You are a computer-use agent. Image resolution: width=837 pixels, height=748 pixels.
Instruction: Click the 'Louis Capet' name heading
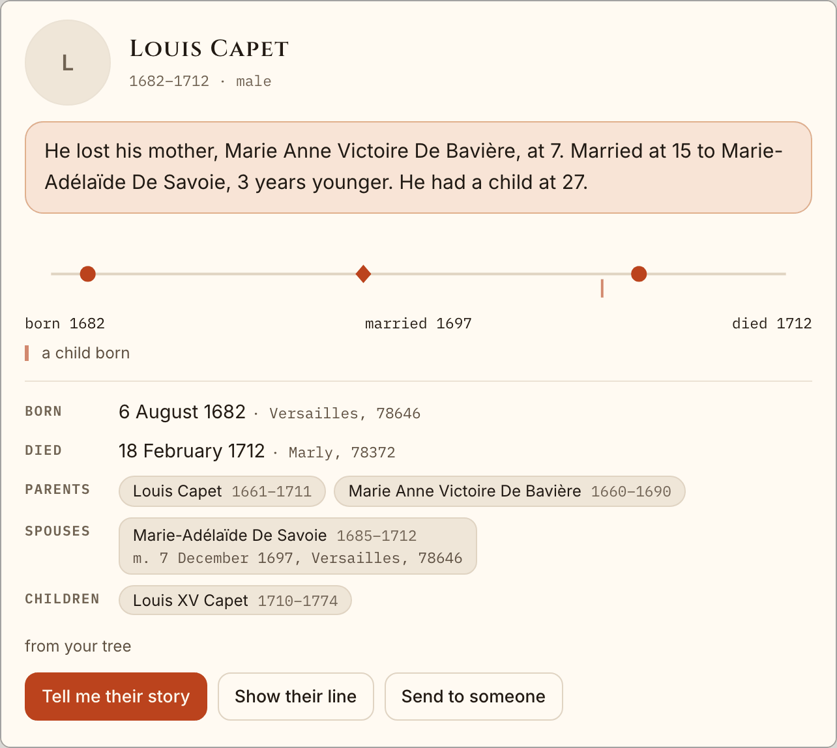(209, 49)
